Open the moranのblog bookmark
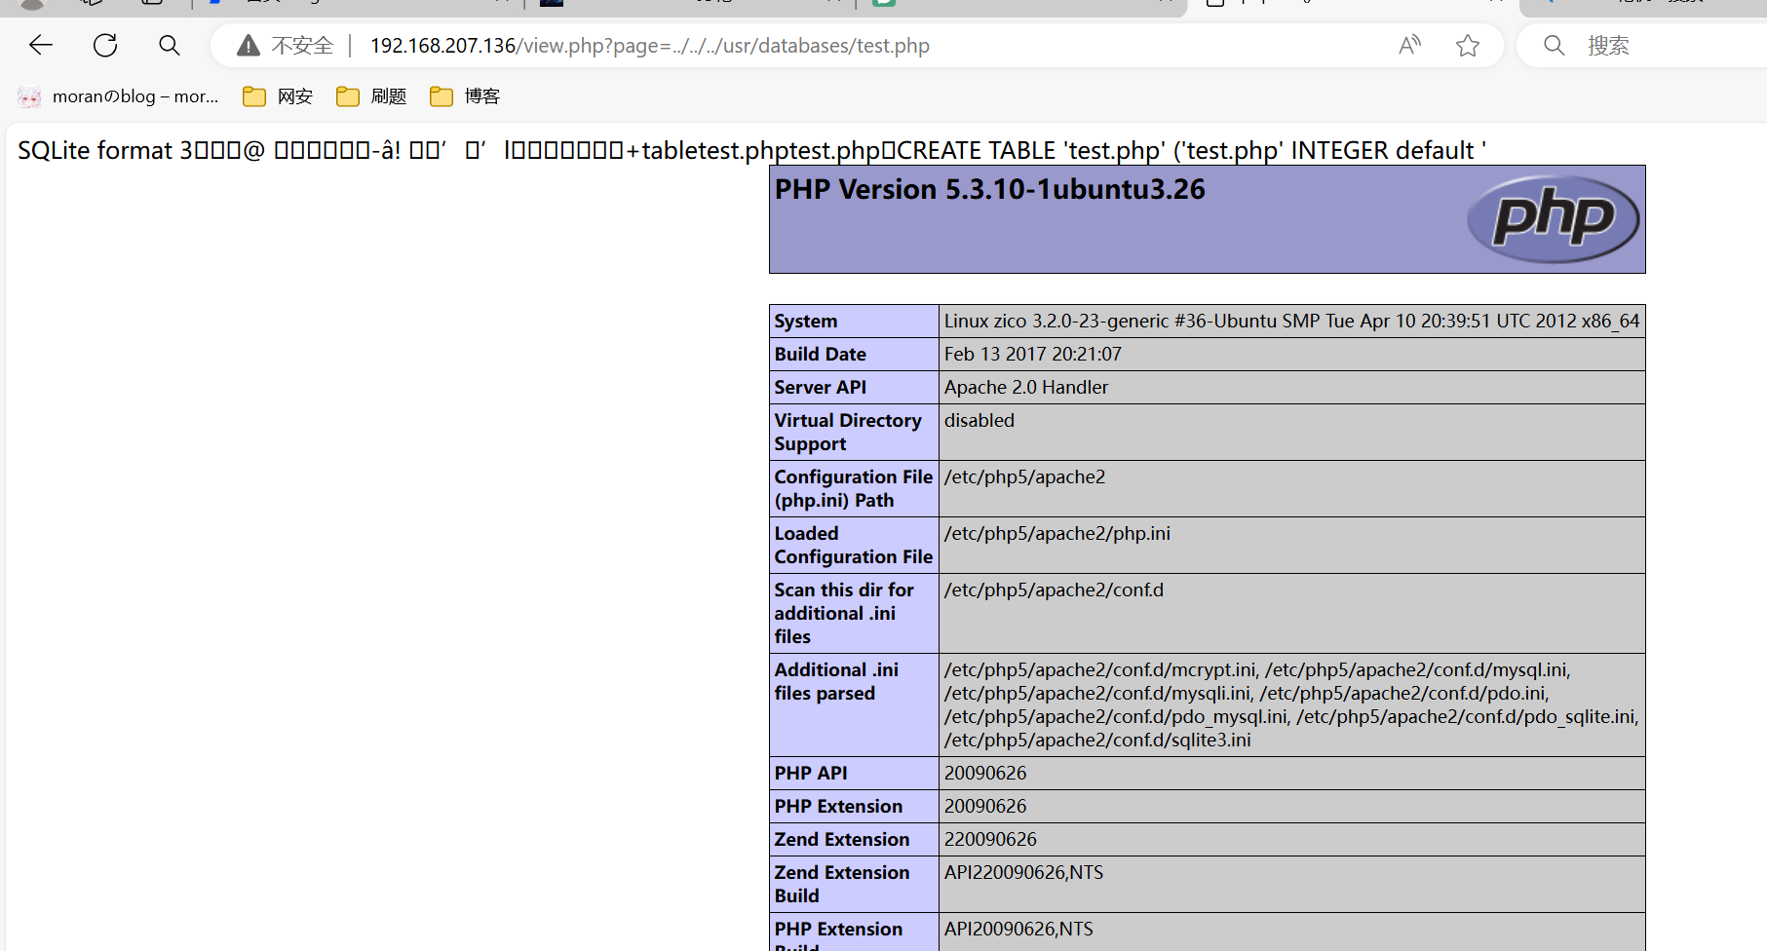The width and height of the screenshot is (1767, 951). coord(118,96)
